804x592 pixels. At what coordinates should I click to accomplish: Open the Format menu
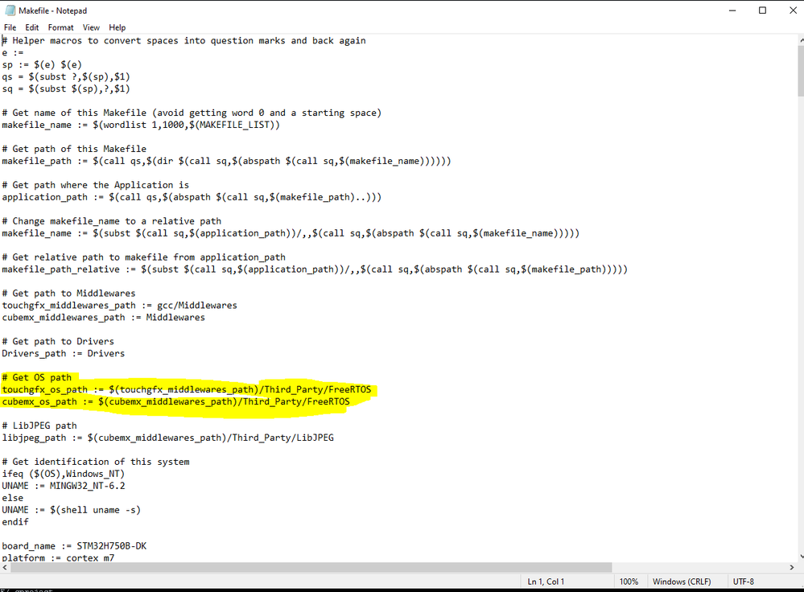click(60, 27)
